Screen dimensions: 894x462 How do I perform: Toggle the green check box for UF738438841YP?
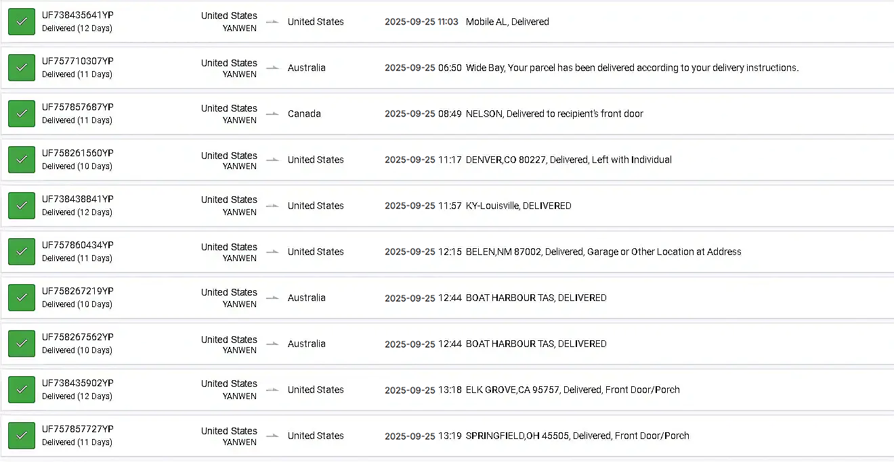click(x=22, y=206)
